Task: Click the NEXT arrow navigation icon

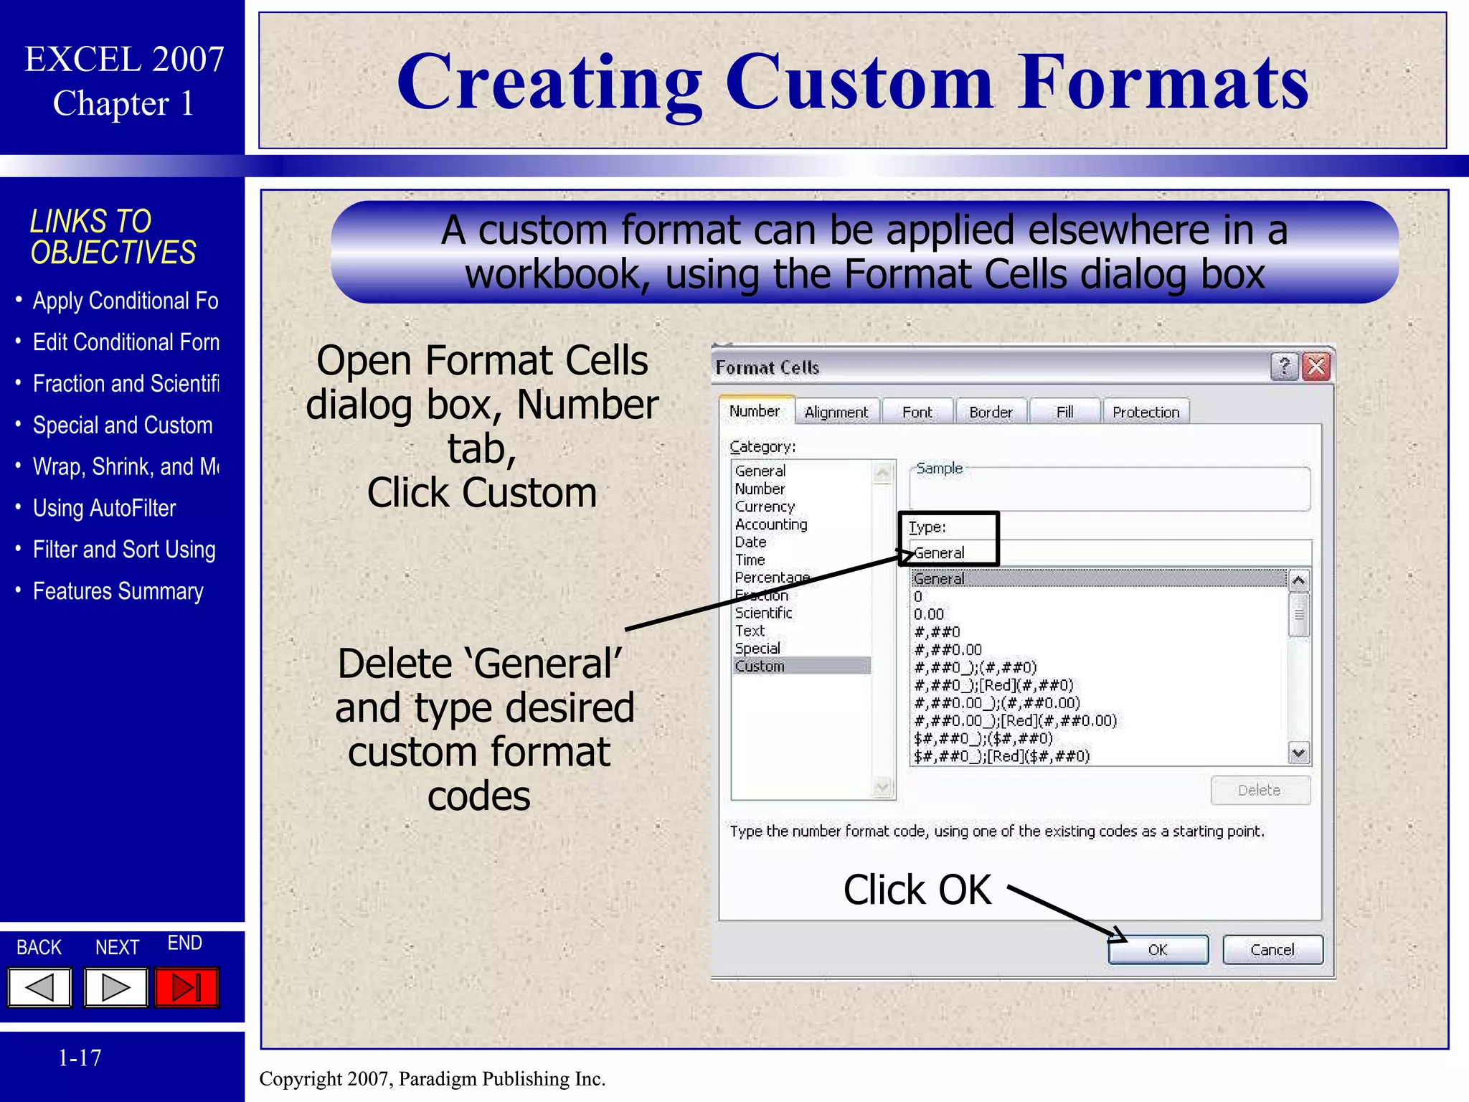Action: coord(116,988)
